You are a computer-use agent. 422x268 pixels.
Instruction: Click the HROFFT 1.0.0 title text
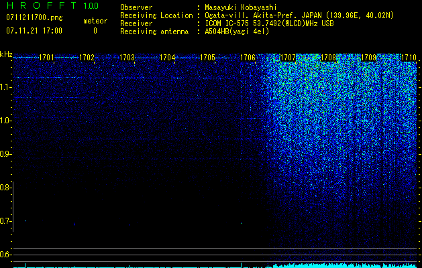point(52,5)
